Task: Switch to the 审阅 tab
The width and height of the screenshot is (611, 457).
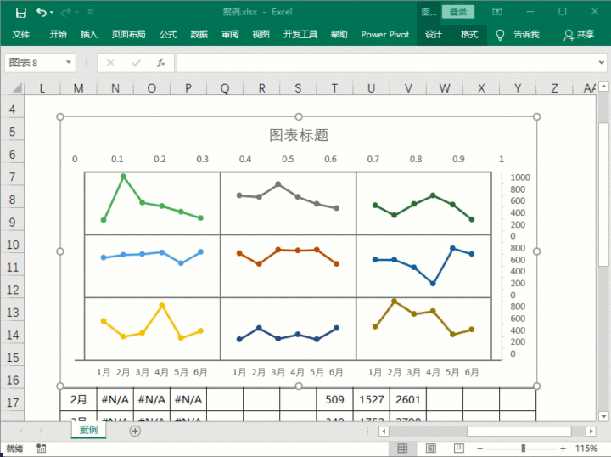Action: [230, 34]
